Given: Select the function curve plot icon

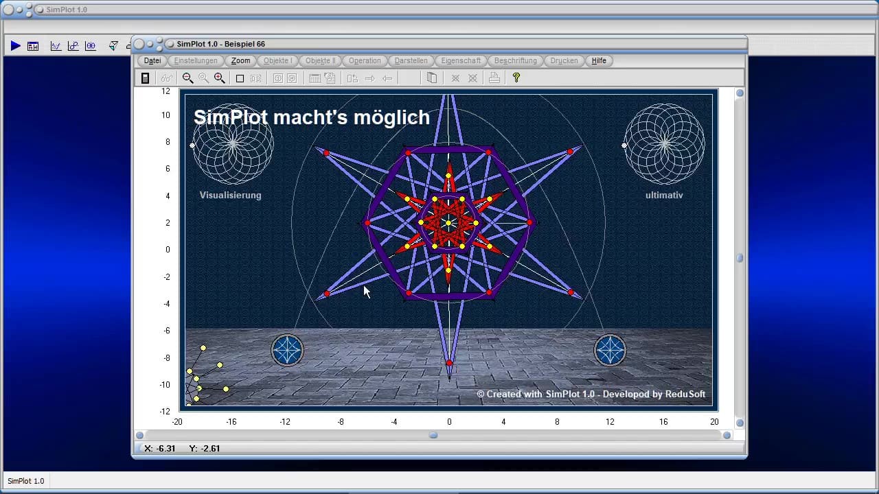Looking at the screenshot, I should (56, 46).
